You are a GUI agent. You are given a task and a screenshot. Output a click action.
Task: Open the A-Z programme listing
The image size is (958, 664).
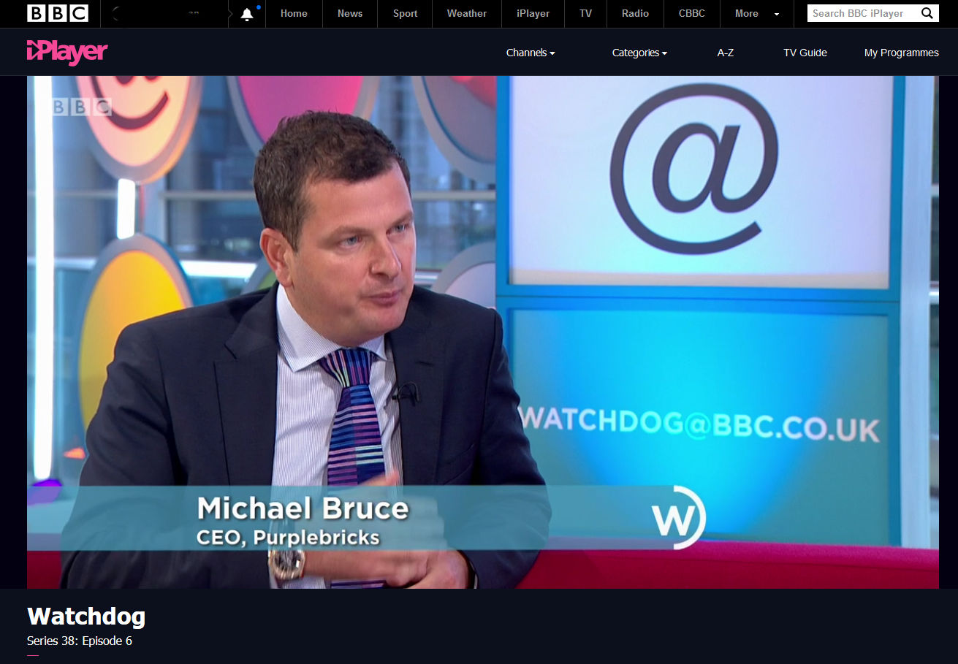point(725,53)
